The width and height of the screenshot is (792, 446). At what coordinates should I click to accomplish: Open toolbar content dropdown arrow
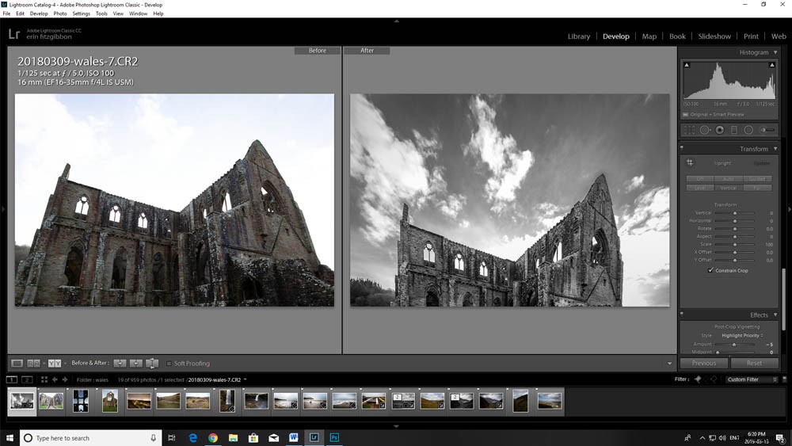pyautogui.click(x=670, y=363)
